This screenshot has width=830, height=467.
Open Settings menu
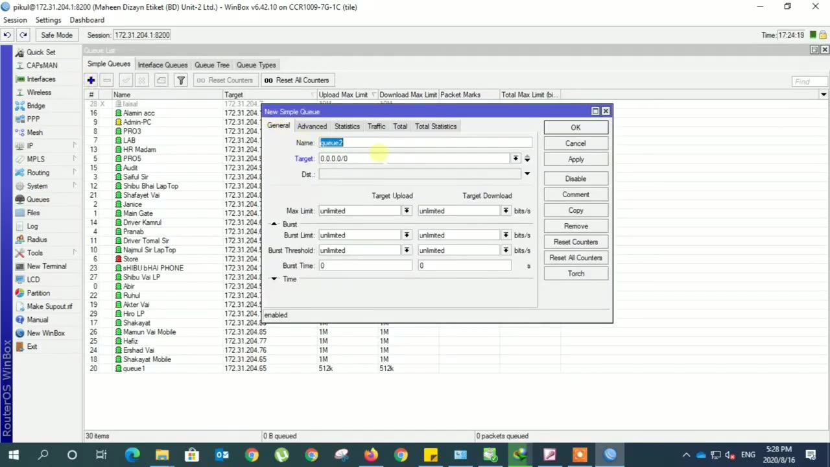point(48,20)
